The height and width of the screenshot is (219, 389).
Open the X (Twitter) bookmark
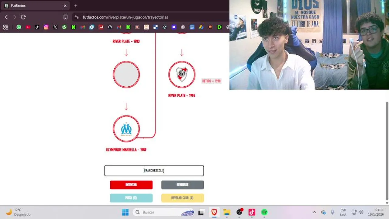tap(55, 27)
